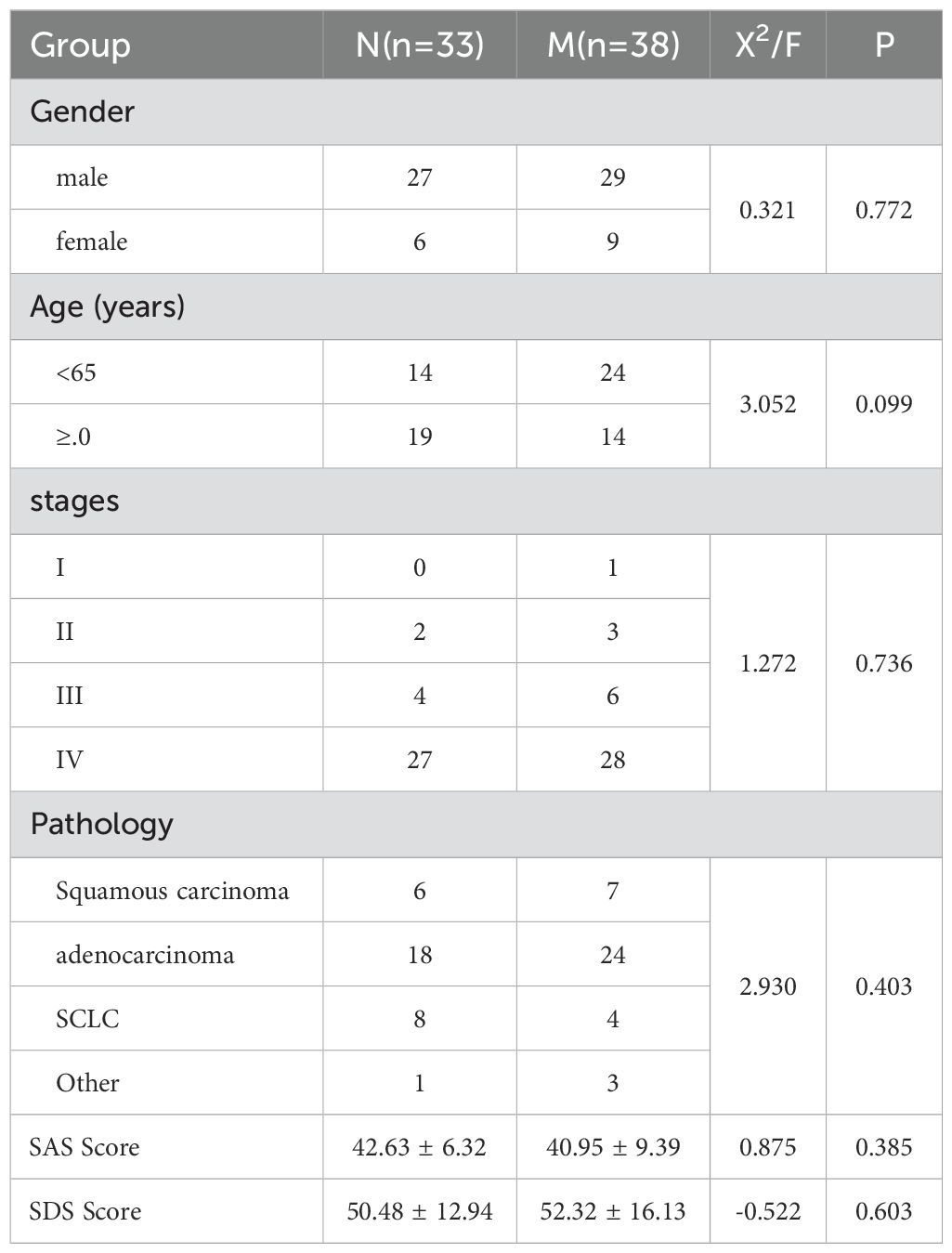Click the Group column header

(80, 46)
